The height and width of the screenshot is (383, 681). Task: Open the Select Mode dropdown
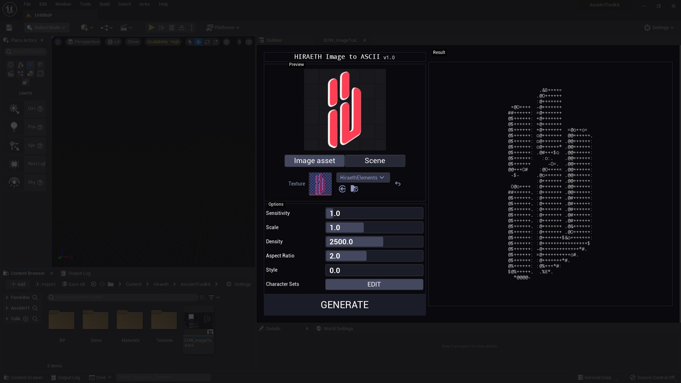(46, 28)
